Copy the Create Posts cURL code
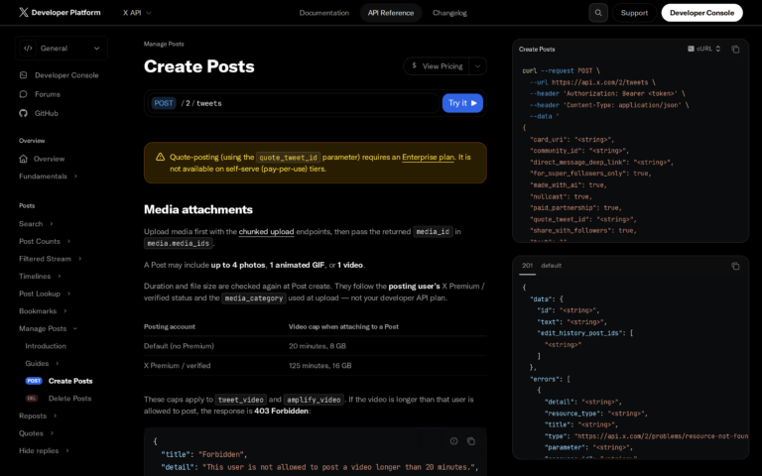 735,49
